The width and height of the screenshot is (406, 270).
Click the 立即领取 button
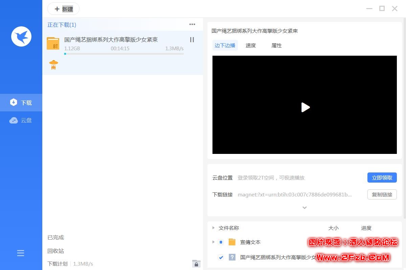point(382,178)
